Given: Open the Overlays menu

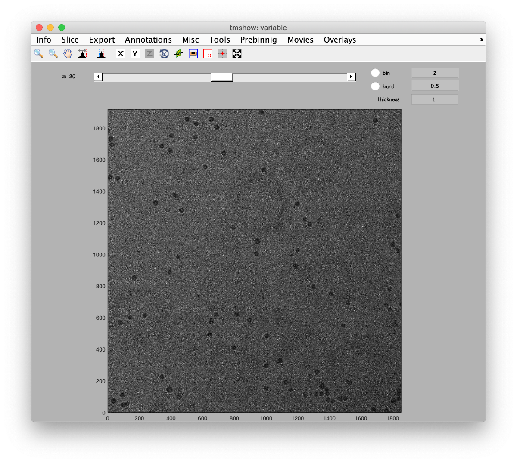Looking at the screenshot, I should click(339, 40).
